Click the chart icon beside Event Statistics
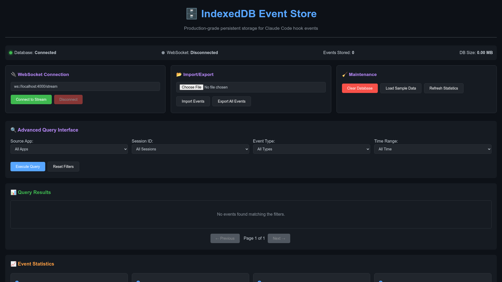 [13, 264]
